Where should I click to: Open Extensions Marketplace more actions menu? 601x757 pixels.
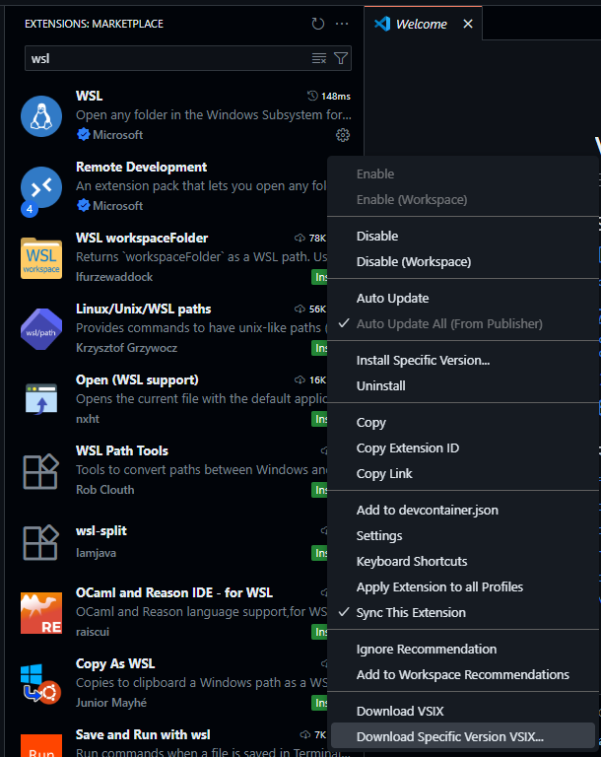tap(342, 24)
